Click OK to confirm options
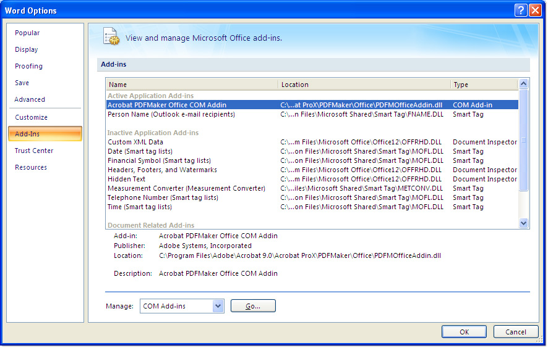The width and height of the screenshot is (548, 348). tap(464, 332)
